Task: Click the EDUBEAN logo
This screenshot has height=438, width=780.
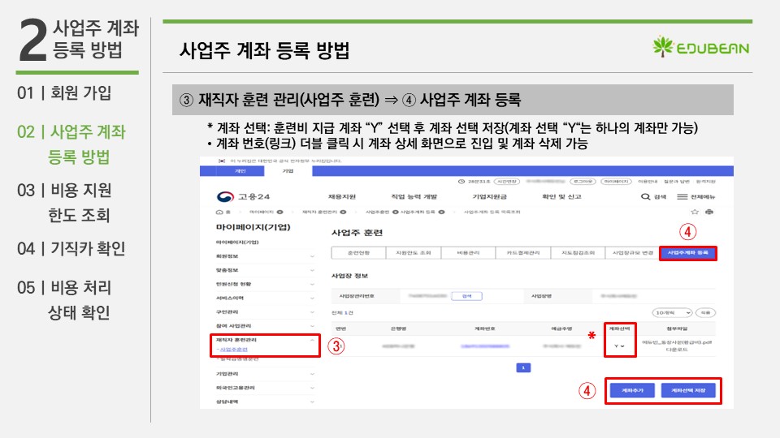Action: (x=700, y=48)
